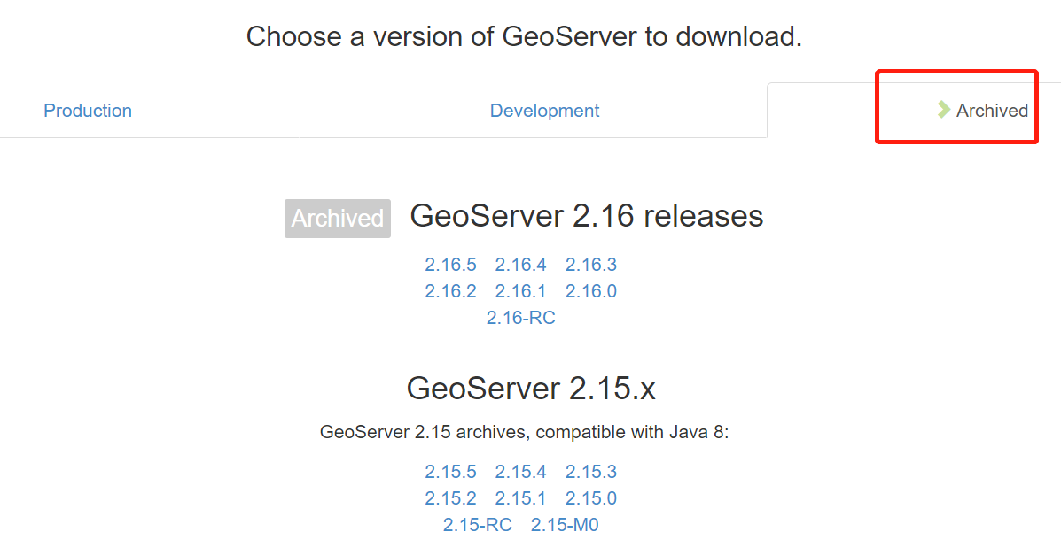Open the 2.15-M0 milestone link
1061x555 pixels.
point(565,524)
